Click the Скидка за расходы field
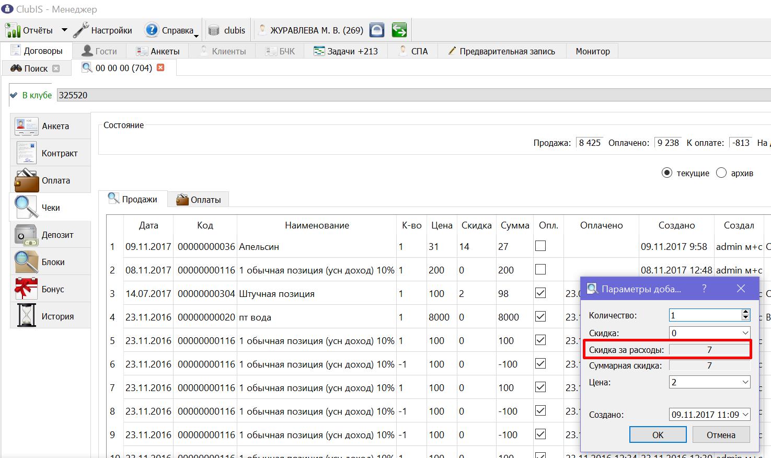Screen dimensions: 771x458 709,350
